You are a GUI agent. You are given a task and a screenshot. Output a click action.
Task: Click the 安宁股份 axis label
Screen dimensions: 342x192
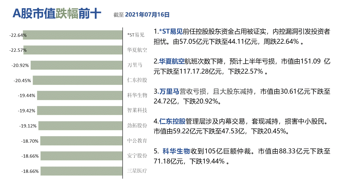137,156
